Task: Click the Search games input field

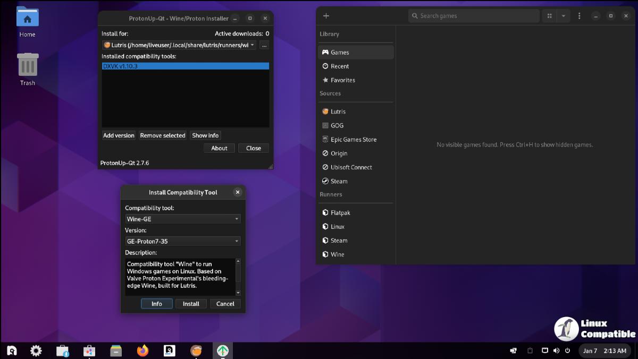Action: (473, 16)
